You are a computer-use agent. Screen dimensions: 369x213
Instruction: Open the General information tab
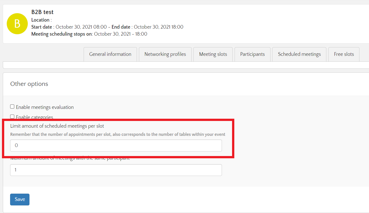[x=110, y=54]
